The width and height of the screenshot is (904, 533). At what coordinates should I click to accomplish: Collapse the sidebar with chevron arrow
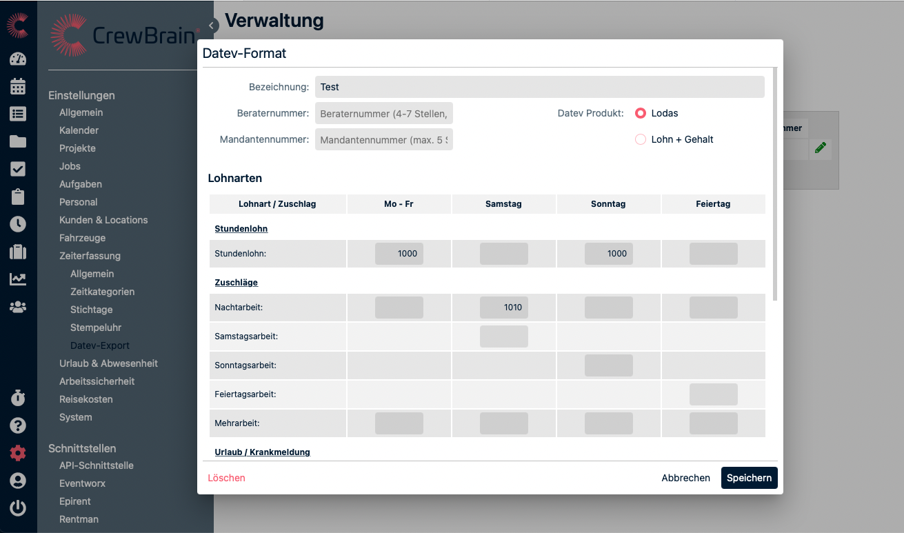pyautogui.click(x=212, y=26)
